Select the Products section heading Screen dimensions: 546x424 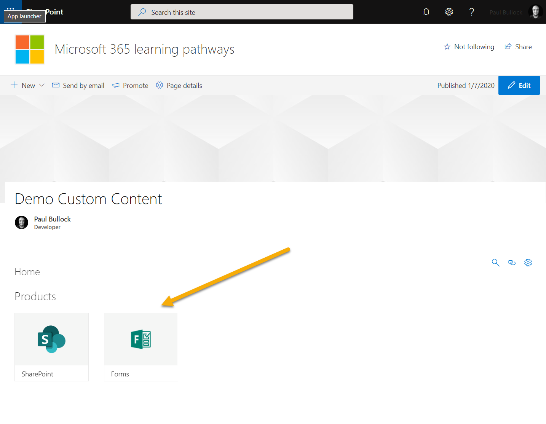click(35, 296)
